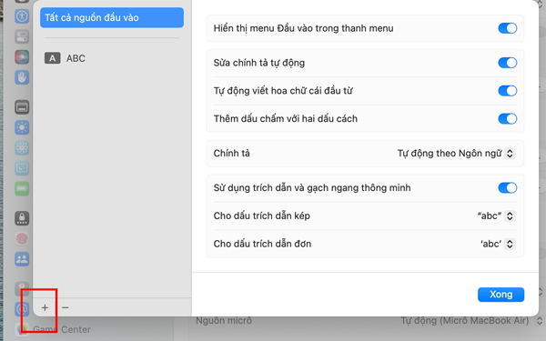Open Wallpaper flower icon in Settings sidebar

pyautogui.click(x=22, y=148)
